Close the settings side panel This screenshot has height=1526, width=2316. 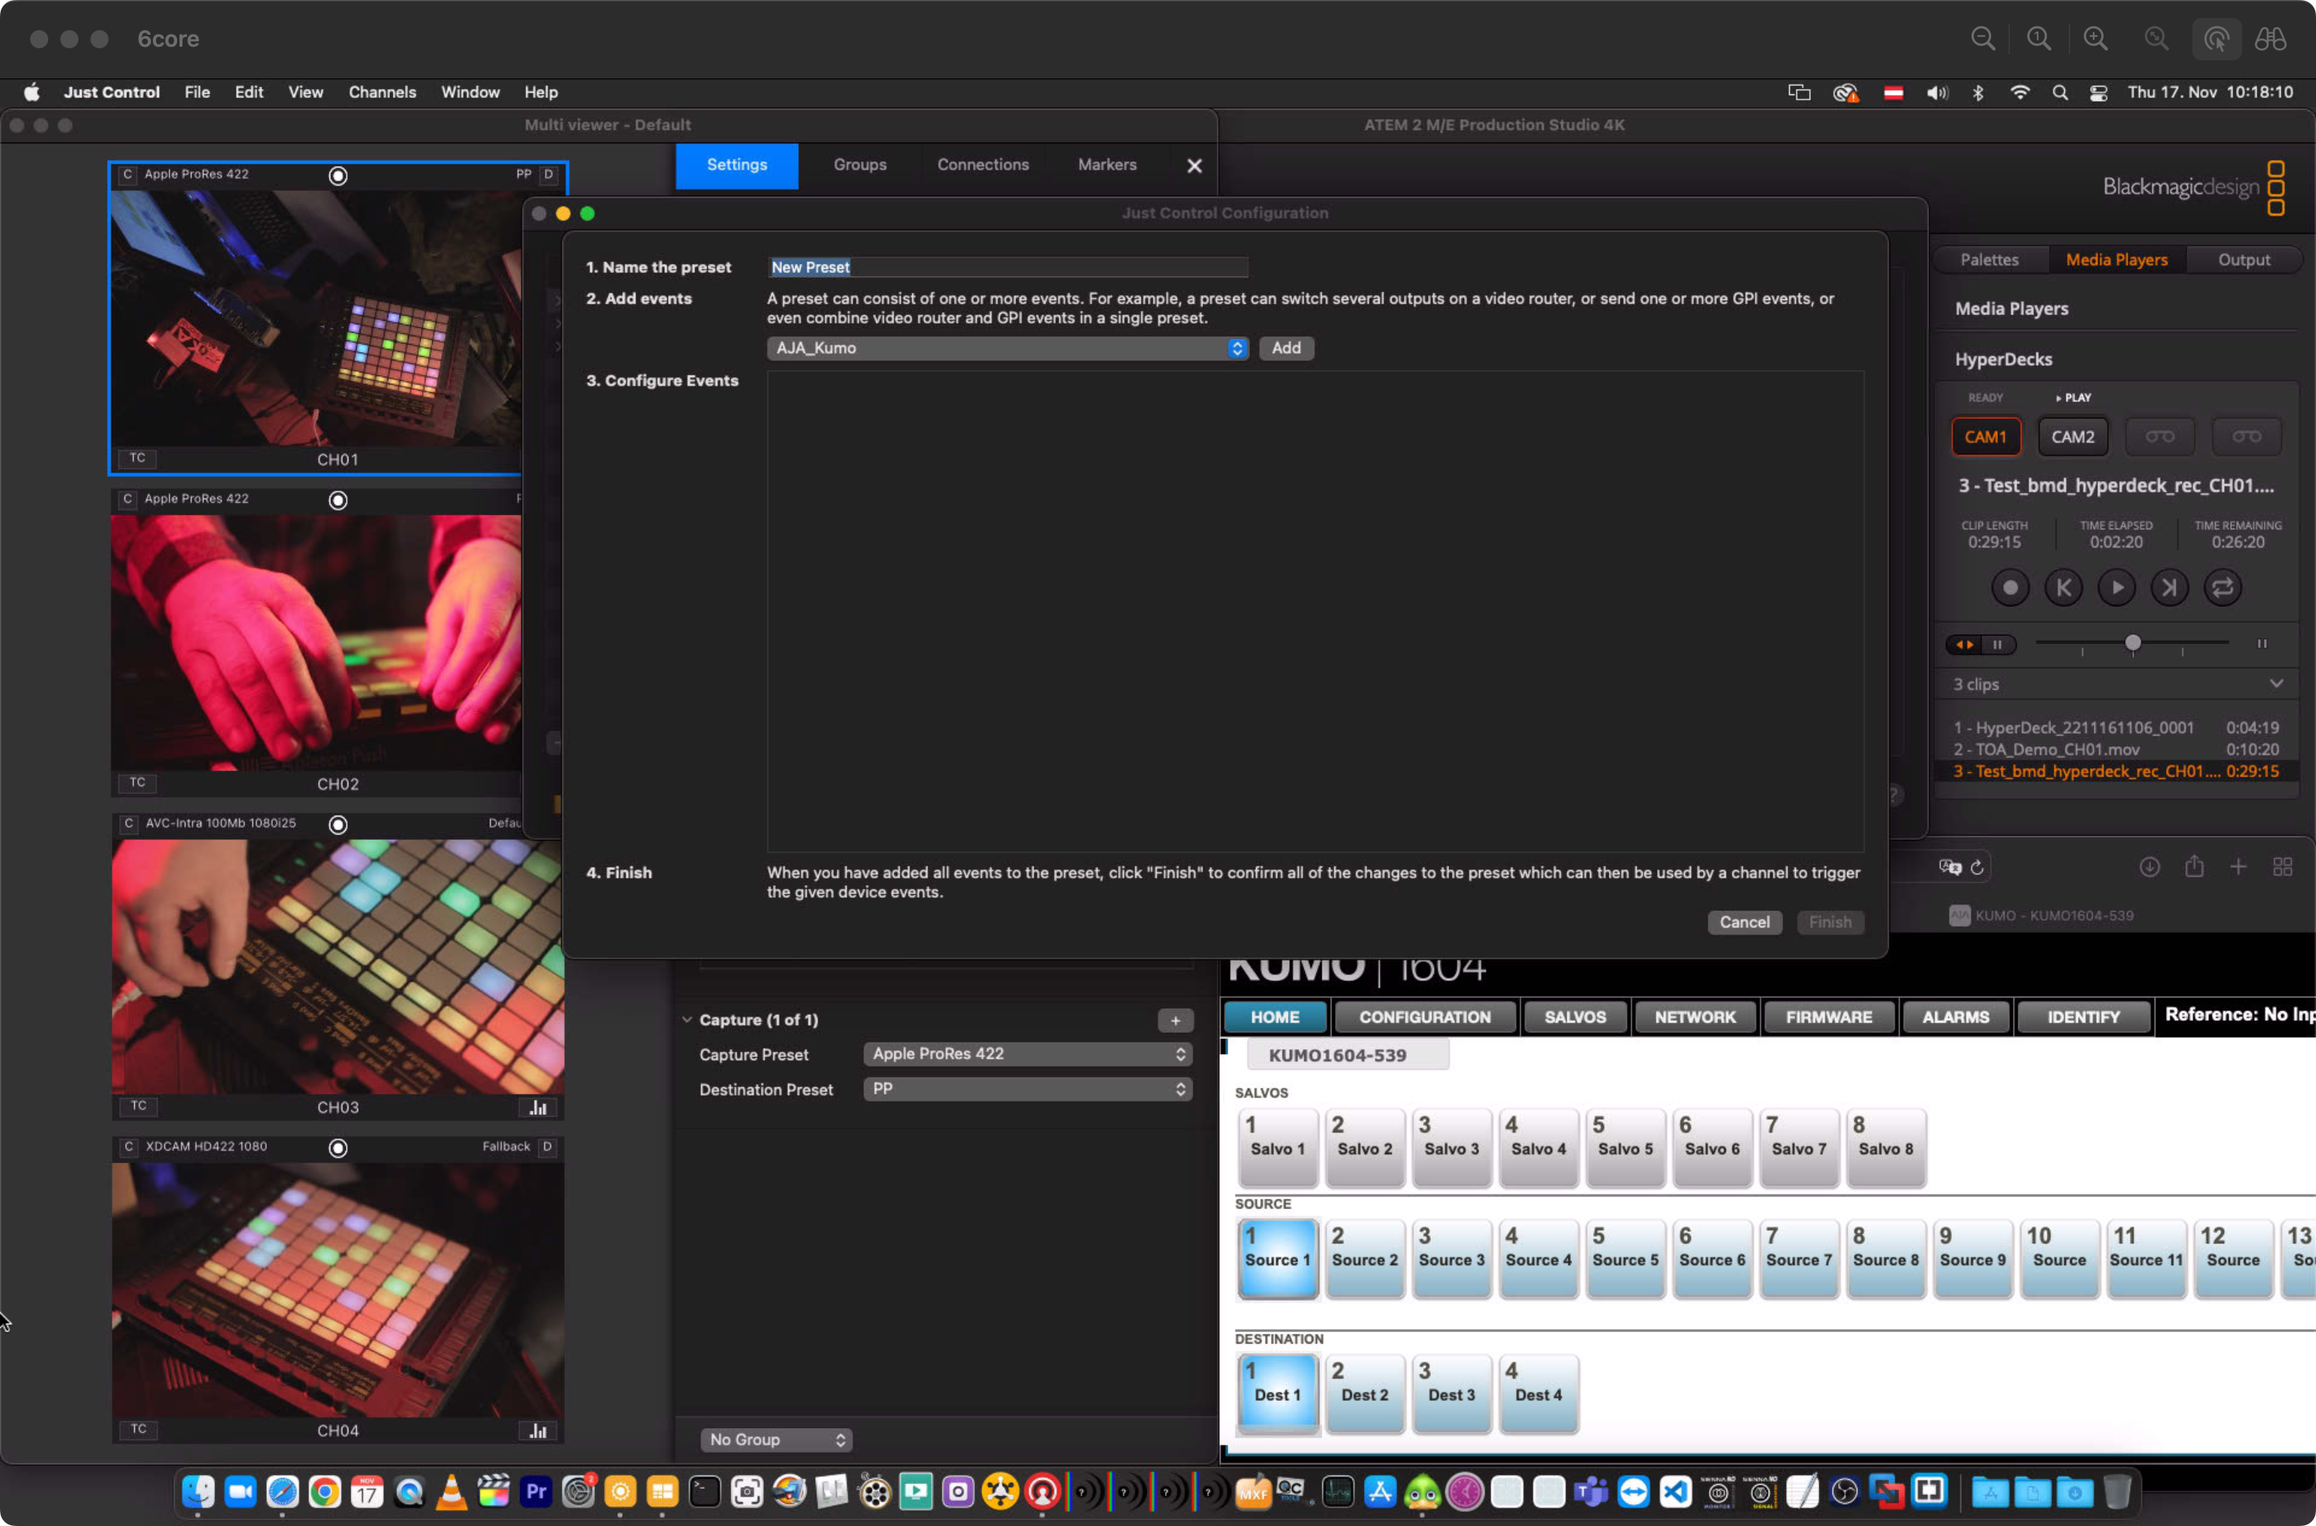(1194, 167)
